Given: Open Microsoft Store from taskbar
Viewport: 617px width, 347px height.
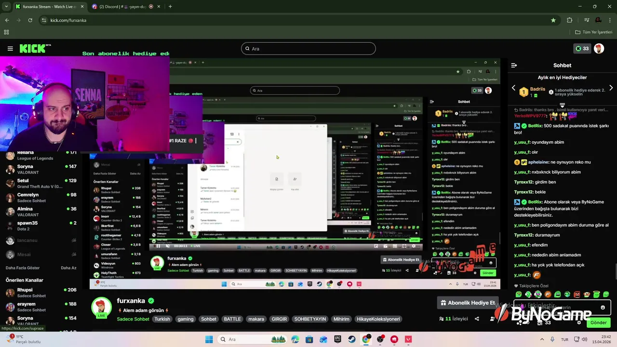Looking at the screenshot, I should 309,339.
